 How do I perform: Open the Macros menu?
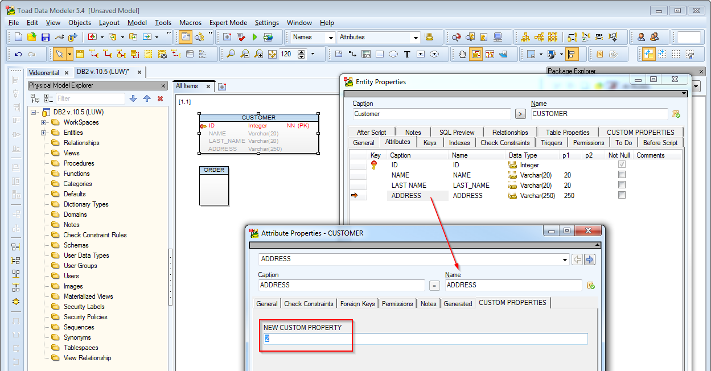tap(190, 23)
